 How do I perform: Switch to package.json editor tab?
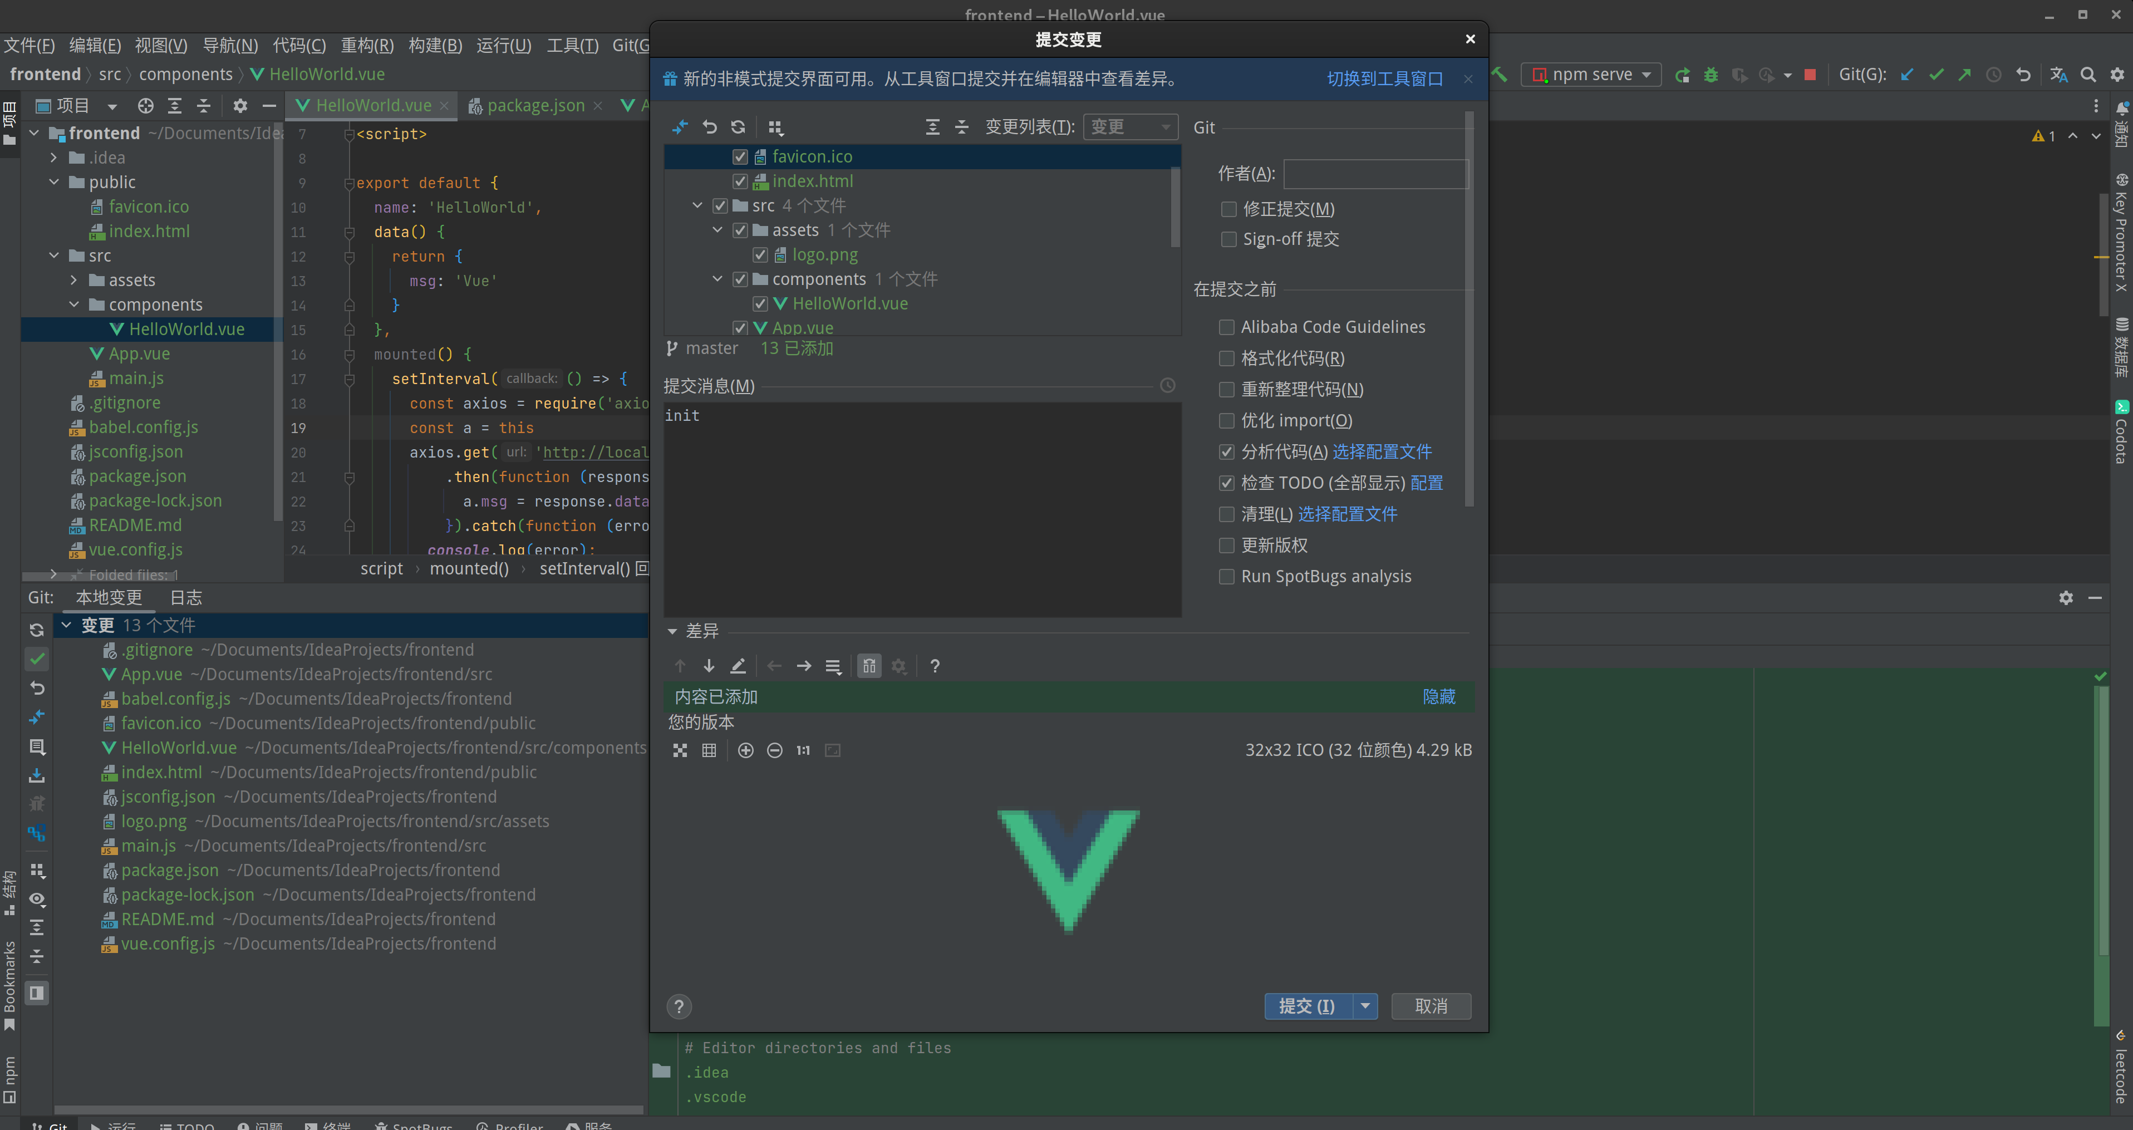535,106
